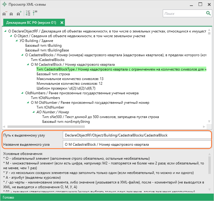Click the Путь к выделенному узлу field
214x201 pixels.
[x=137, y=135]
